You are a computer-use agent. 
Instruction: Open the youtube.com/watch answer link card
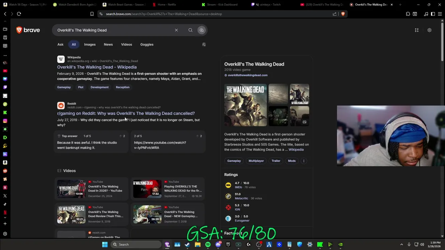pos(168,142)
